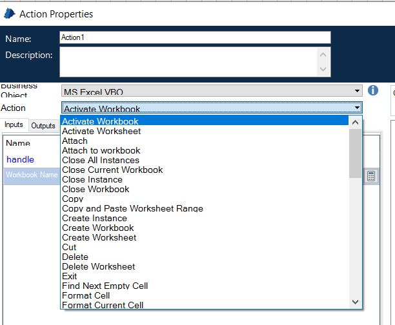Choose the Copy action

205,199
